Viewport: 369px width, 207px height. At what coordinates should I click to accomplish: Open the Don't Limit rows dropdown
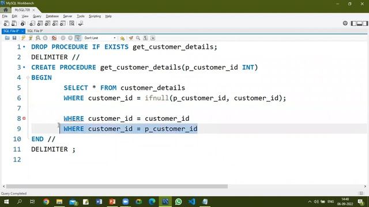tap(100, 38)
